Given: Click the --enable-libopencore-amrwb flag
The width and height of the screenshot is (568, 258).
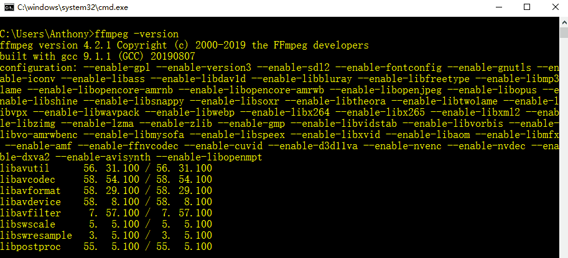Looking at the screenshot, I should (251, 90).
